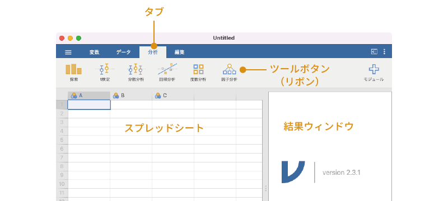
Task: Select column header B
Action: tap(131, 95)
